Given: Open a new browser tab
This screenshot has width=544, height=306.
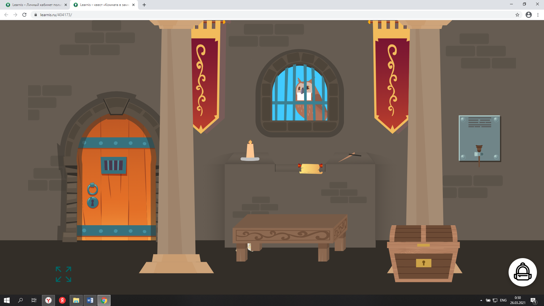Looking at the screenshot, I should pyautogui.click(x=144, y=5).
